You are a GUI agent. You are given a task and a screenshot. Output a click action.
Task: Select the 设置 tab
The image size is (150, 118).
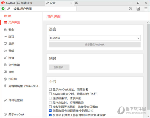[59, 3]
